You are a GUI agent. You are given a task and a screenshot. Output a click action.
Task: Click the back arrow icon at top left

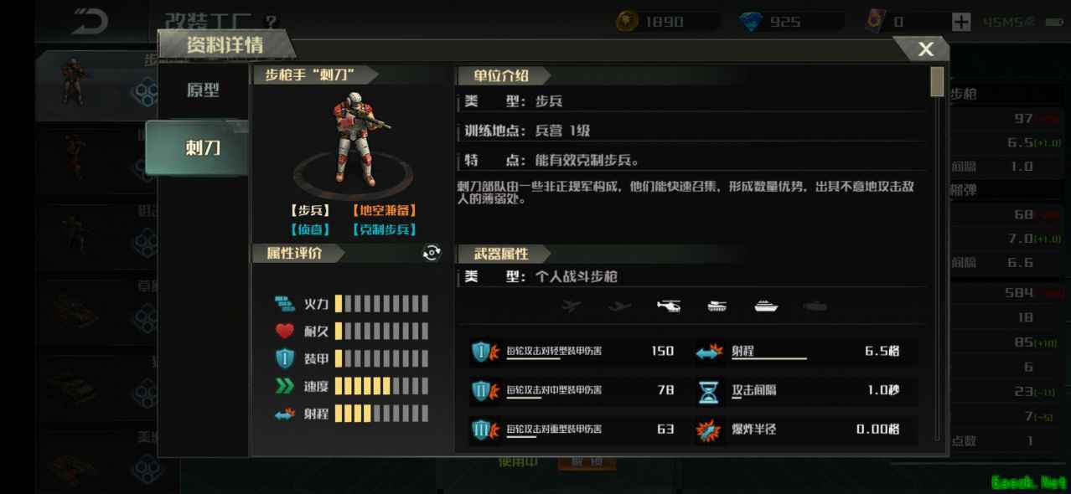pyautogui.click(x=90, y=22)
